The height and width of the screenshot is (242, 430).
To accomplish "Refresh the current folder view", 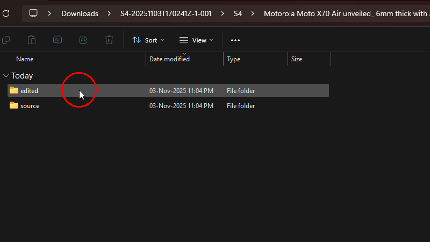I will point(6,13).
